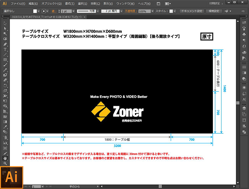Click the 環境設定 button
This screenshot has height=189, width=249.
pyautogui.click(x=214, y=11)
